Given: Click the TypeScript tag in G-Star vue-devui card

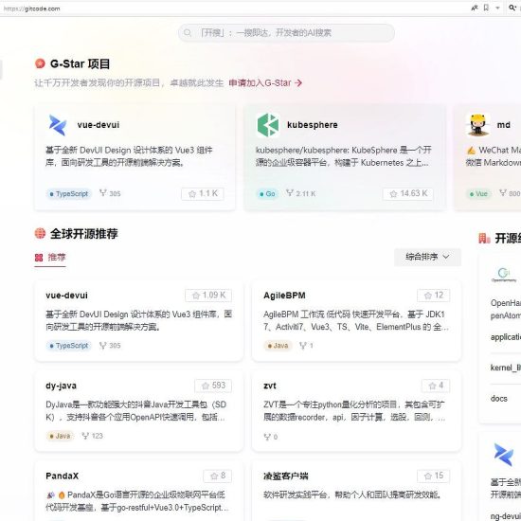Looking at the screenshot, I should (x=69, y=193).
